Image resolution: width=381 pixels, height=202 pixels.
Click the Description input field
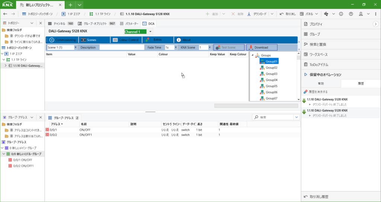(x=122, y=48)
